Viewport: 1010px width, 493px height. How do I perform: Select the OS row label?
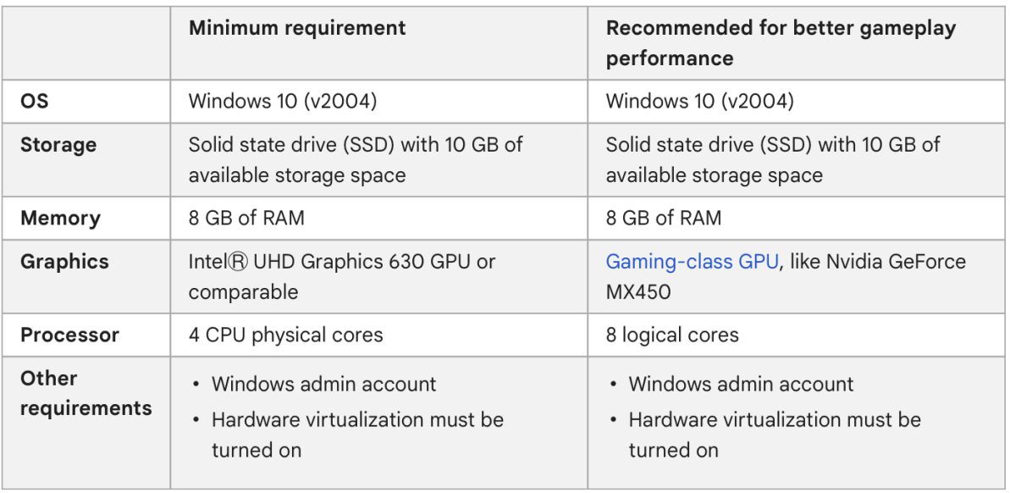click(35, 102)
